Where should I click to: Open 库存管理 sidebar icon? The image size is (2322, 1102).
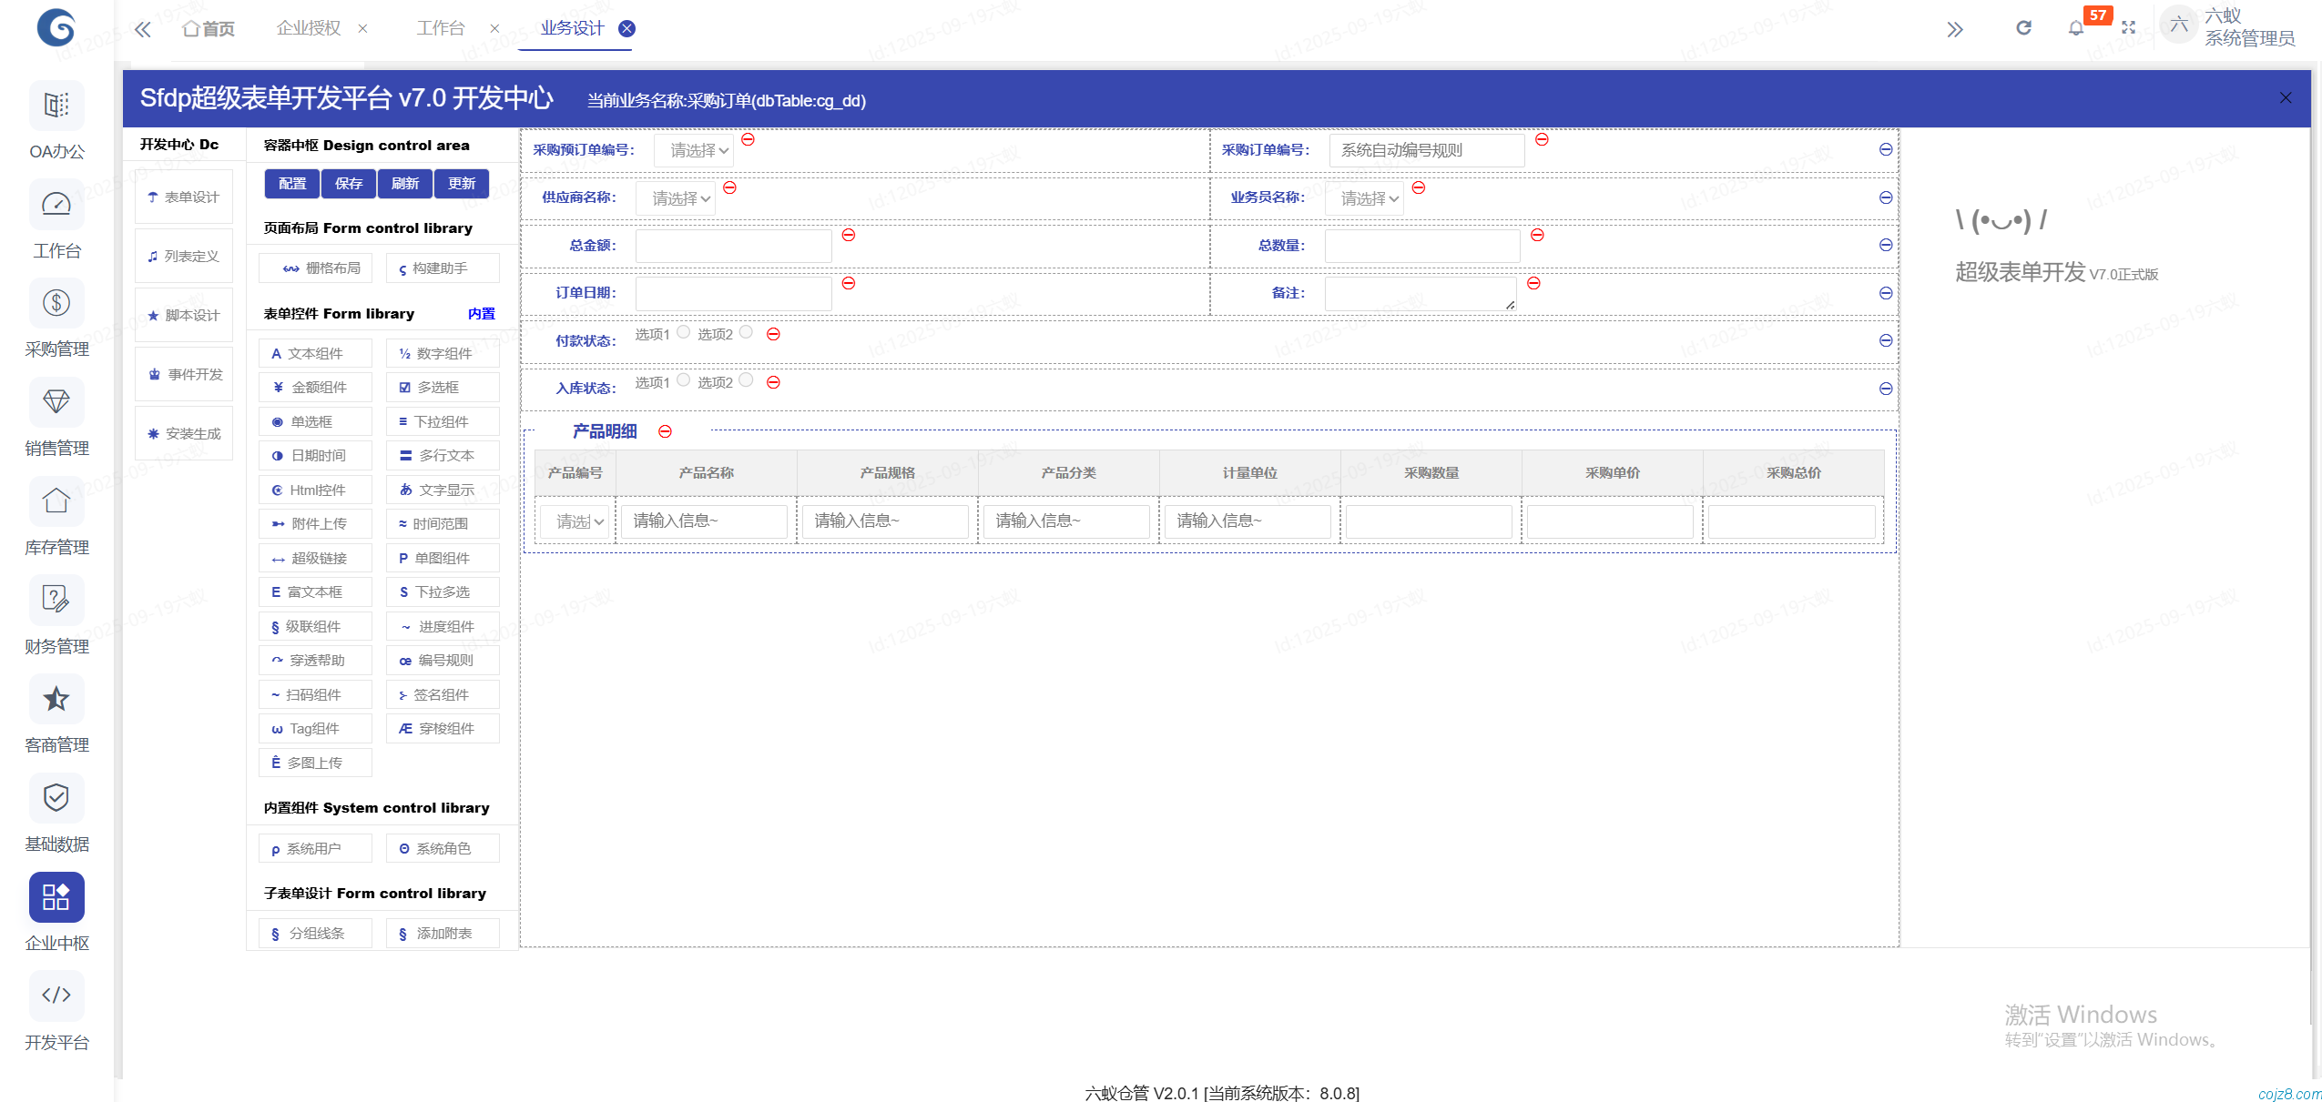[x=56, y=501]
